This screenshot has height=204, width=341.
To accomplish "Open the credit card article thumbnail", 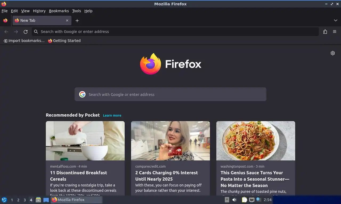I will (170, 141).
